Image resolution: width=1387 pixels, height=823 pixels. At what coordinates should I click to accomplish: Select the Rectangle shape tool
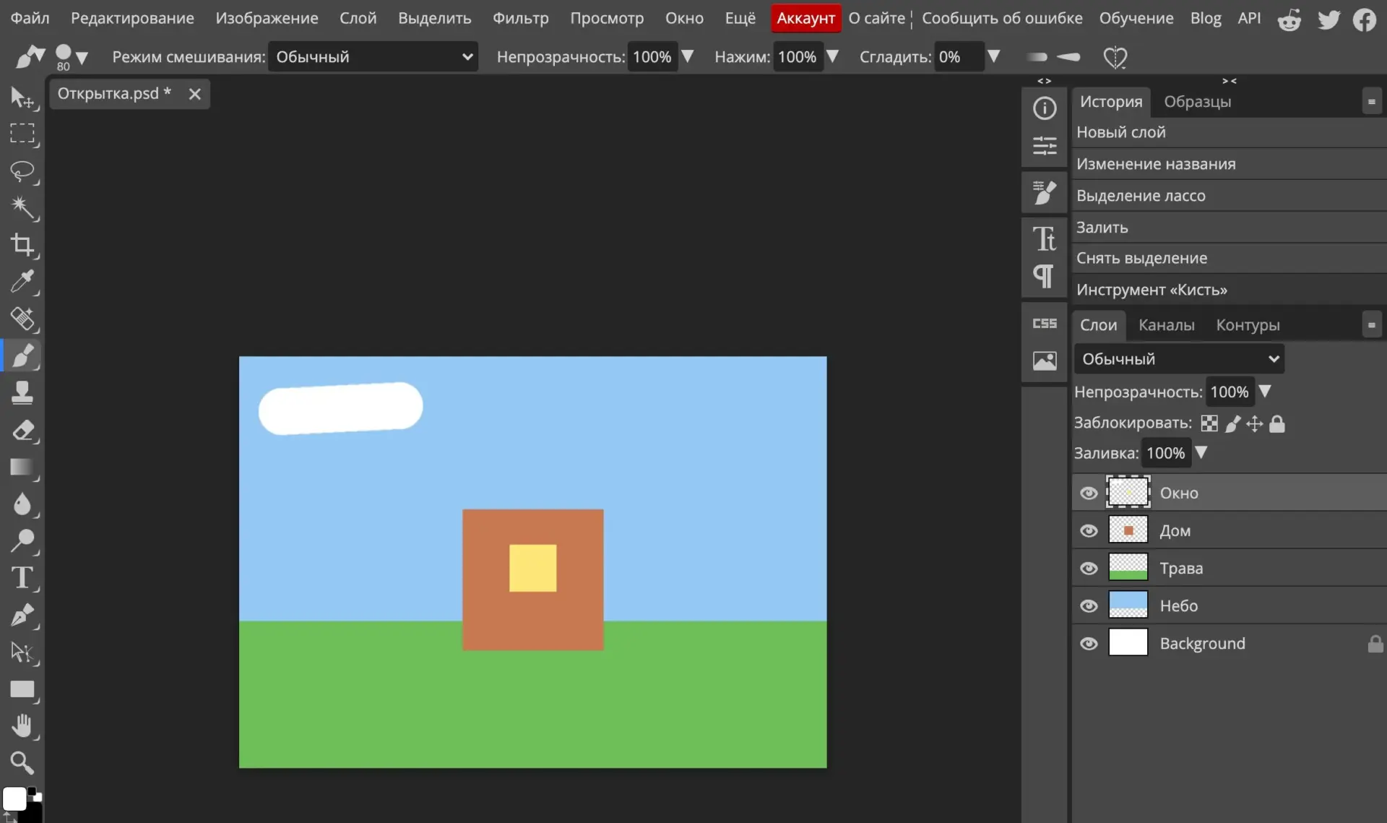click(x=22, y=689)
